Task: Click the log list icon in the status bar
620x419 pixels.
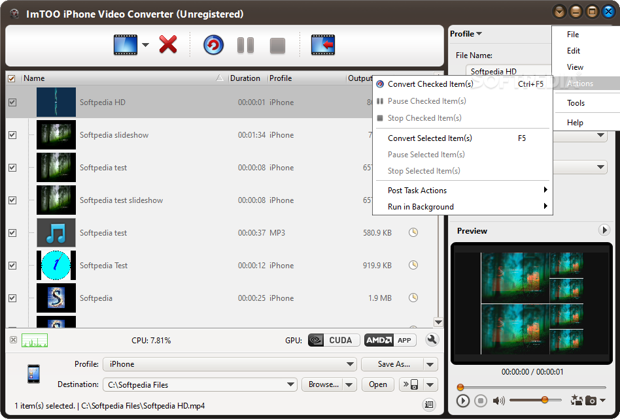Action: tap(428, 405)
